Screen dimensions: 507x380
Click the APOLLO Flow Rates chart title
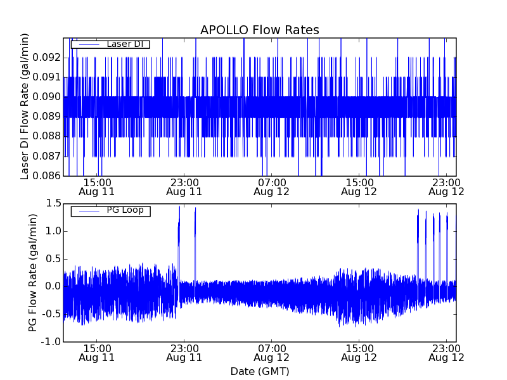259,30
